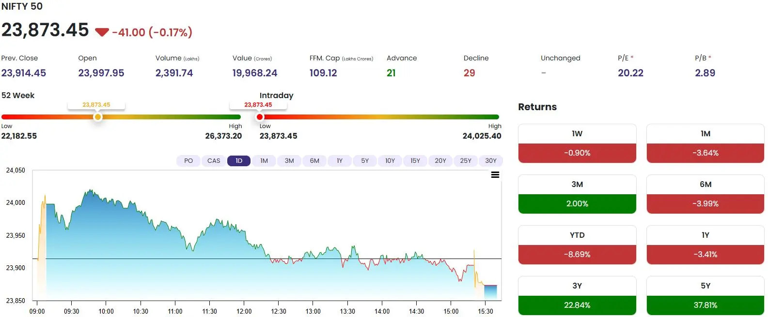Click the intraday price chart area

click(x=266, y=235)
